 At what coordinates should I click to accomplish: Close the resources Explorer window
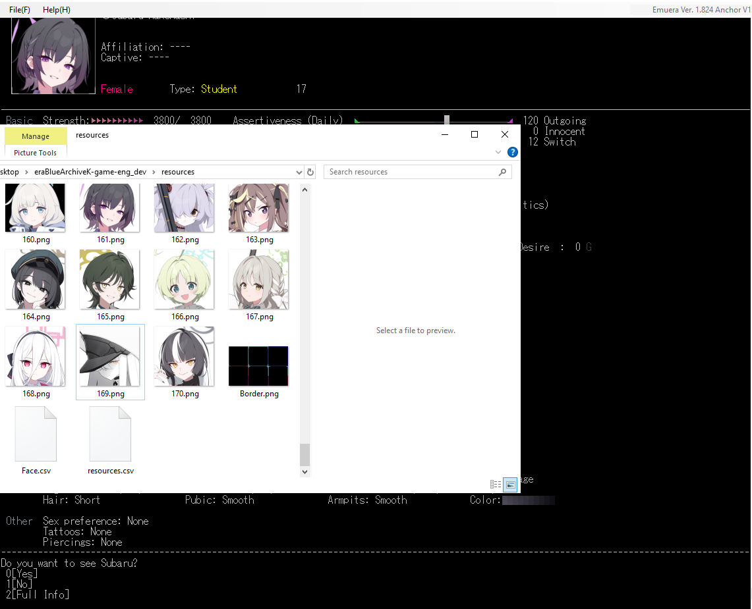[505, 135]
